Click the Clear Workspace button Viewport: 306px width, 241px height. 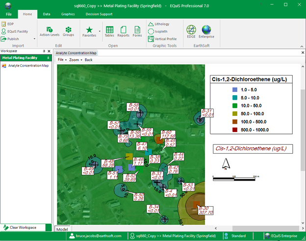pyautogui.click(x=25, y=227)
